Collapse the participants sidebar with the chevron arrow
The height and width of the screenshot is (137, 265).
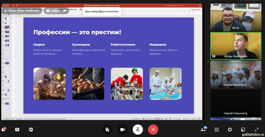pyautogui.click(x=207, y=62)
